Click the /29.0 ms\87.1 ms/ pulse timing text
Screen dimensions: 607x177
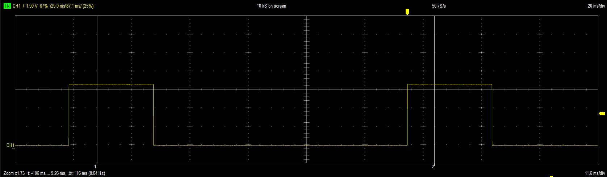click(x=66, y=6)
